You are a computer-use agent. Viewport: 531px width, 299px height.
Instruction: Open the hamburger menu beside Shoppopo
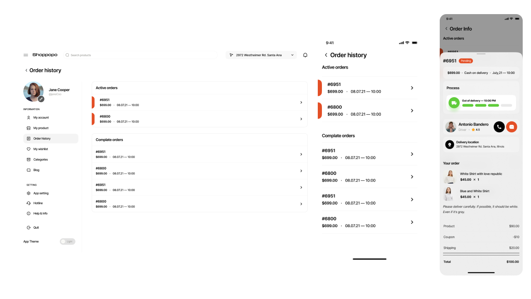click(x=26, y=55)
